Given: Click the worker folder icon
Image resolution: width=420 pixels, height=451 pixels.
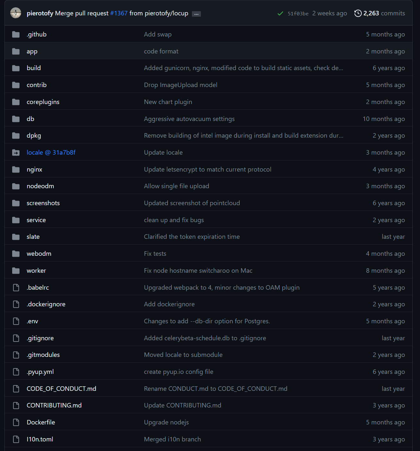Looking at the screenshot, I should coord(16,271).
